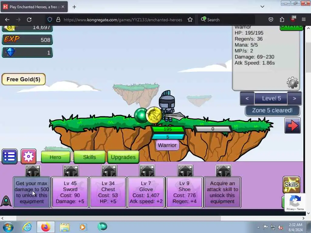Upgrade the Lv 9 Shoe
Viewport: 311px width, 233px height.
pos(184,192)
